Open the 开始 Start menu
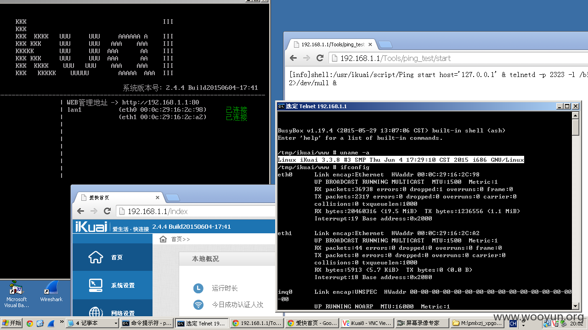Viewport: 588px width, 330px height. coord(12,323)
